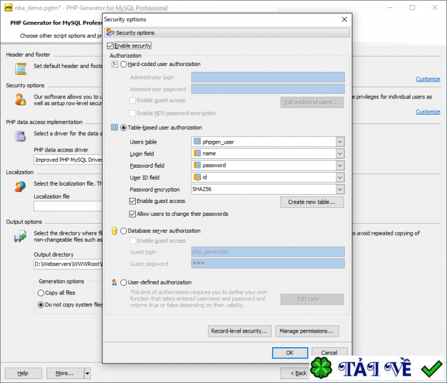Click the PHP data access driver database icon
This screenshot has width=447, height=383.
tap(20, 136)
